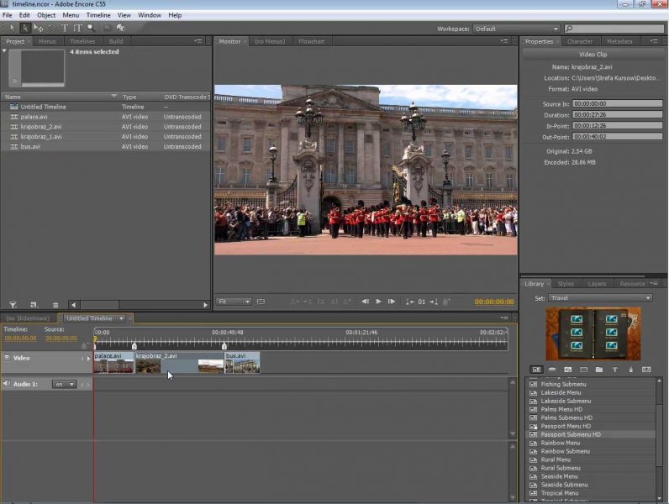Click the bus.avi clip on the timeline
The image size is (669, 504).
coord(242,362)
